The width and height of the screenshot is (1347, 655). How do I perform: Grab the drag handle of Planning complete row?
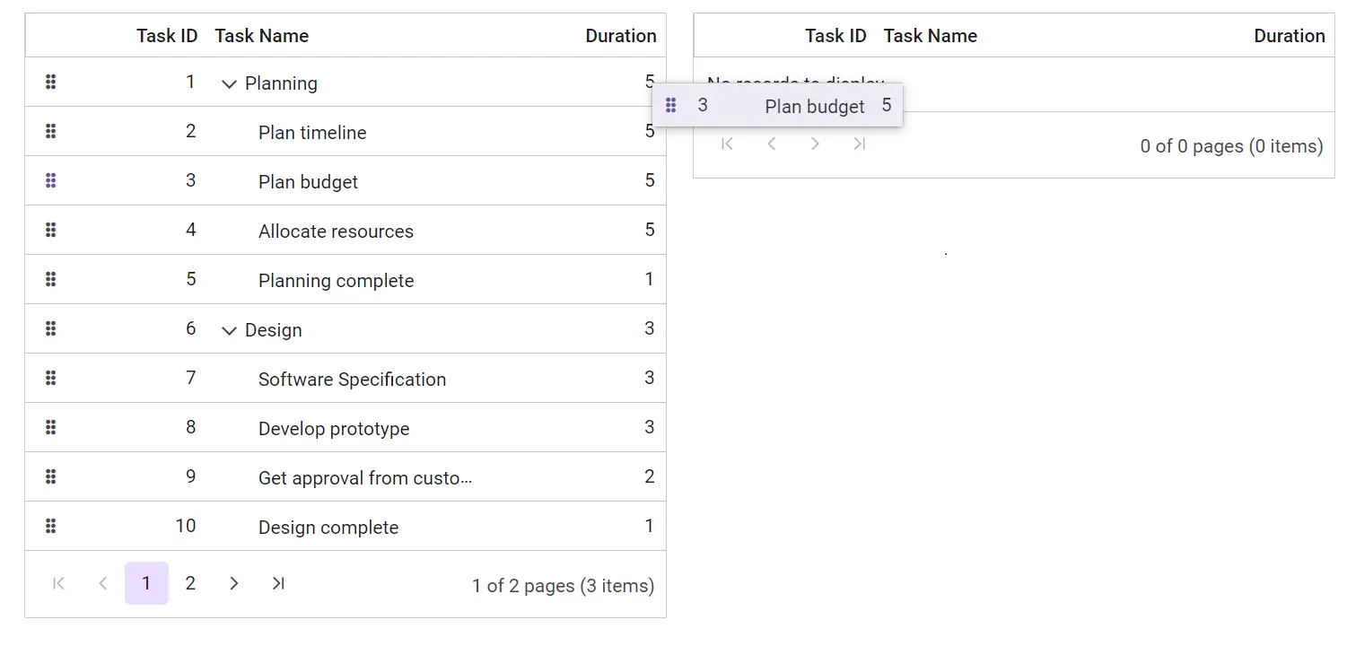pos(51,280)
